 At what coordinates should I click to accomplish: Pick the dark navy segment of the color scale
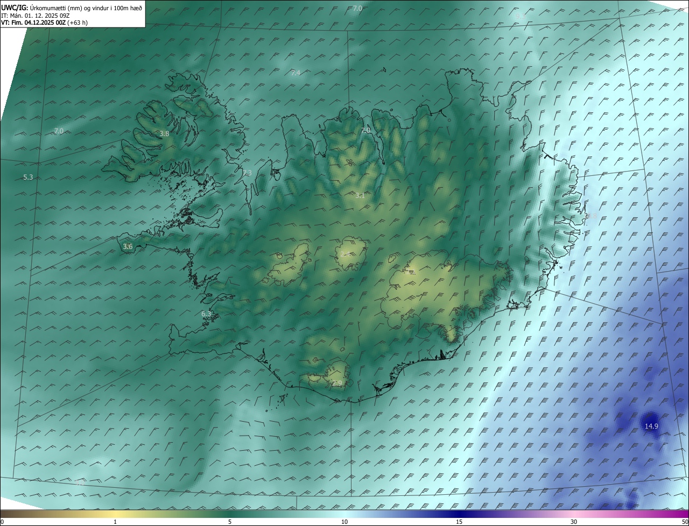(x=460, y=514)
